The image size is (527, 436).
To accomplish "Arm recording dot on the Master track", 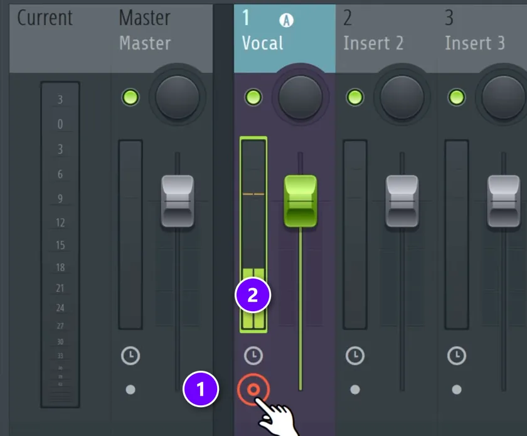I will tap(130, 390).
